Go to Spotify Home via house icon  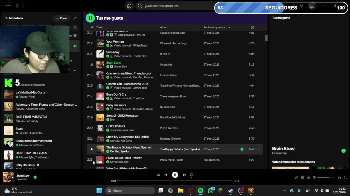point(129,6)
